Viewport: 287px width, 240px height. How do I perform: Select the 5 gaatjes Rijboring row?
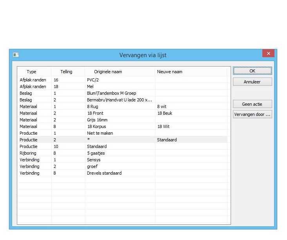96,153
